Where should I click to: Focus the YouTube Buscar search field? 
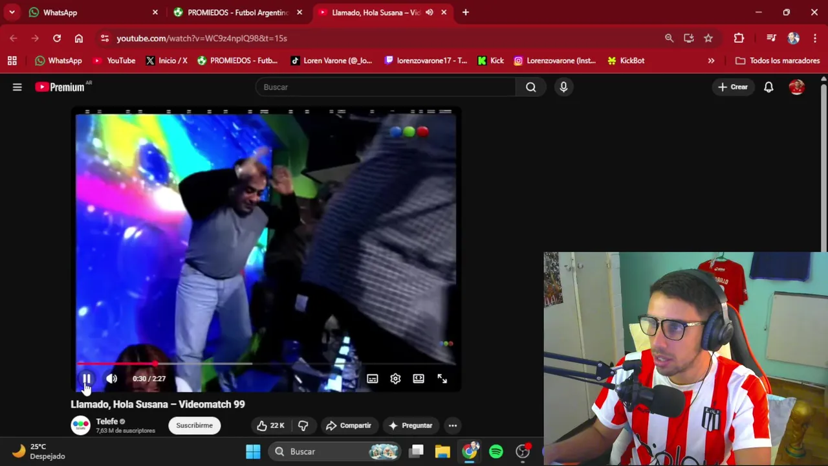click(386, 87)
